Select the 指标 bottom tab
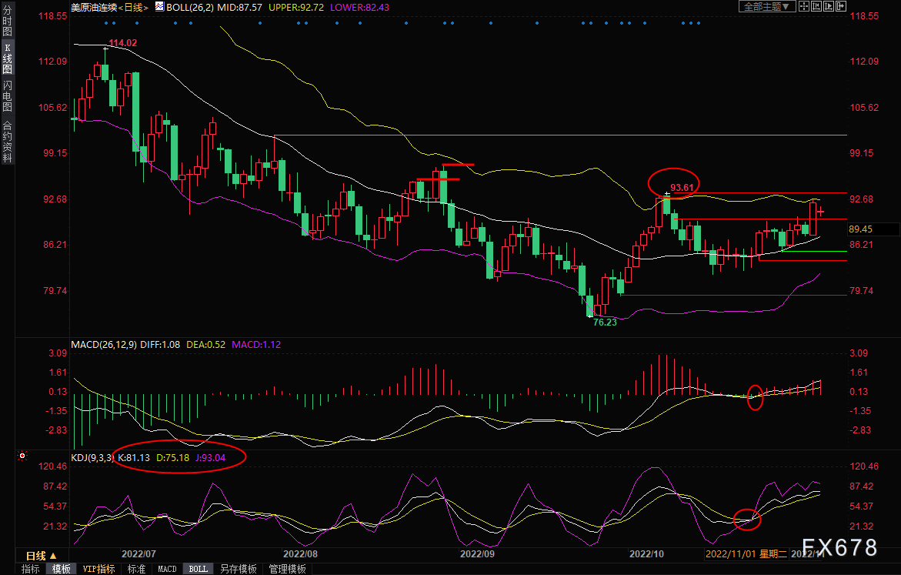The height and width of the screenshot is (575, 901). [x=31, y=570]
